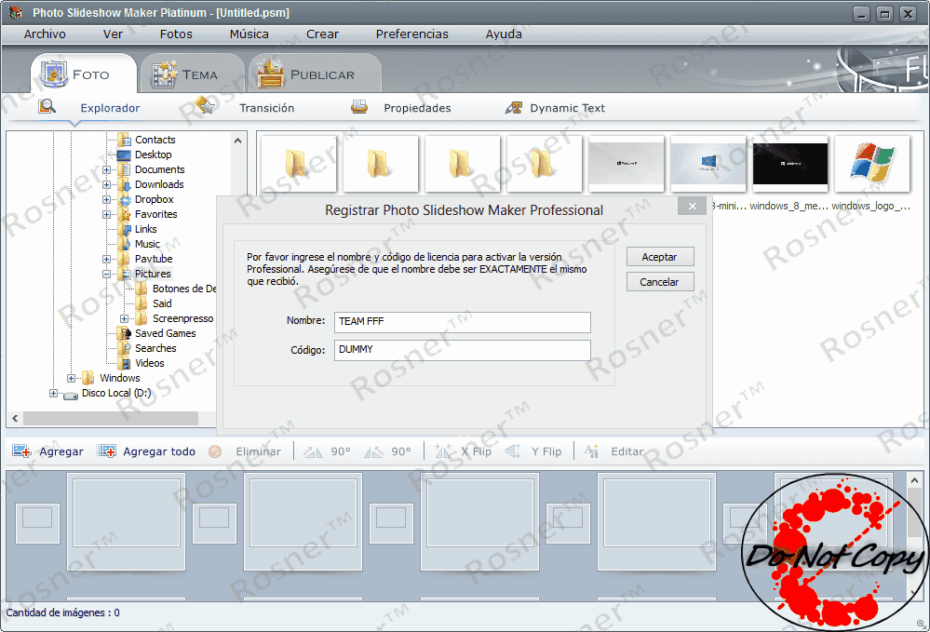930x632 pixels.
Task: Click the second rotate 90° icon
Action: click(x=373, y=451)
